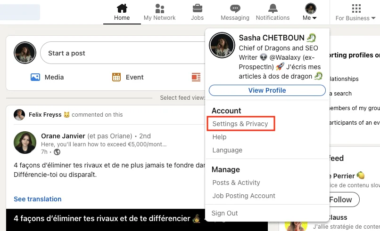
Task: Create an Event from post box
Action: (x=128, y=77)
